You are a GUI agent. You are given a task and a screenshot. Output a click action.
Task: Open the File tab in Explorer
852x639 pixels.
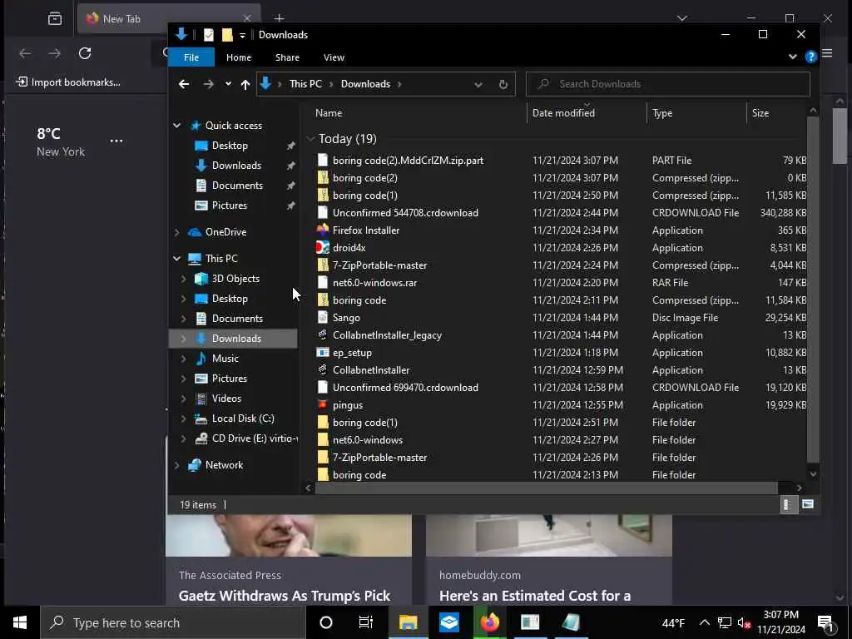click(x=191, y=57)
